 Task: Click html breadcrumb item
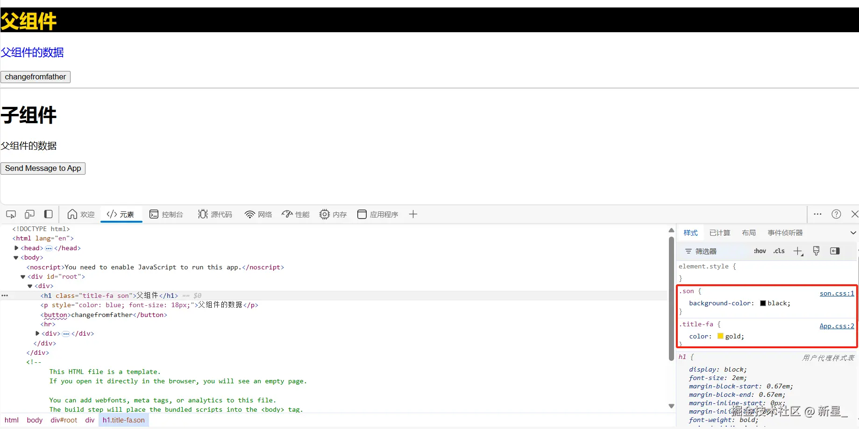coord(12,420)
